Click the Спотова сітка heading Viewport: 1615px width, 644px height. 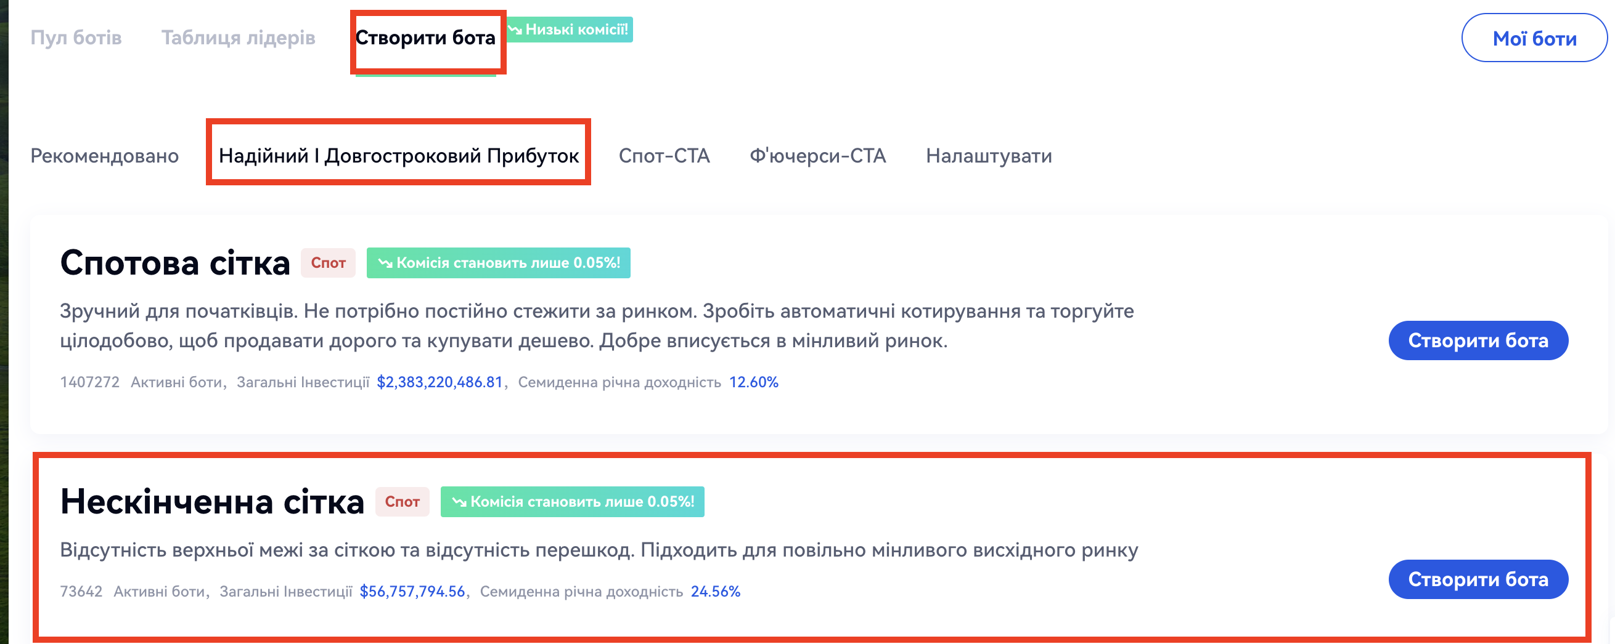[175, 262]
